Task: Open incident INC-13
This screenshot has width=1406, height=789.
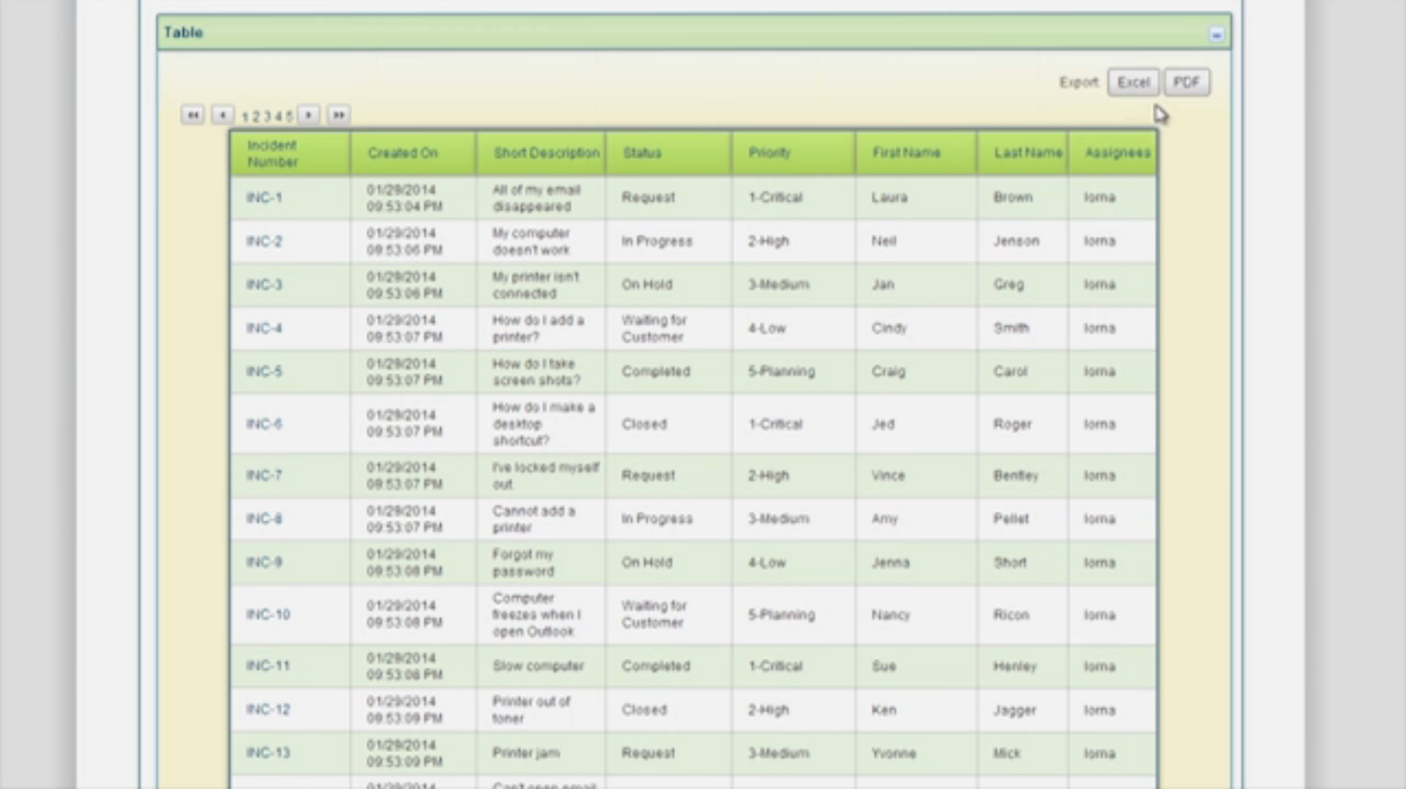Action: click(x=268, y=753)
